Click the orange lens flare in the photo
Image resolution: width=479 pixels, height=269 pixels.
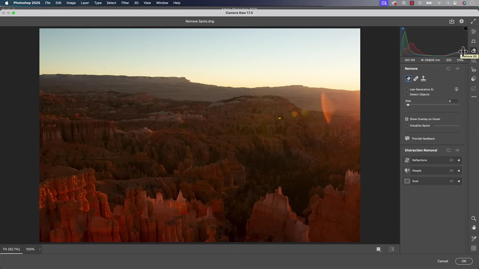tap(326, 107)
